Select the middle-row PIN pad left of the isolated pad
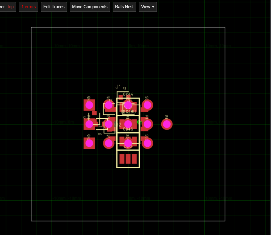271x235 pixels. coord(147,124)
